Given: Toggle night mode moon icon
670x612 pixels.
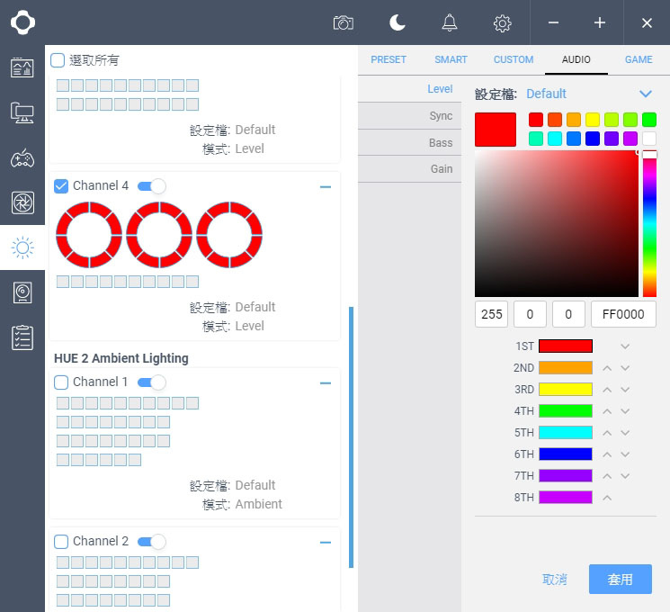Looking at the screenshot, I should coord(397,22).
